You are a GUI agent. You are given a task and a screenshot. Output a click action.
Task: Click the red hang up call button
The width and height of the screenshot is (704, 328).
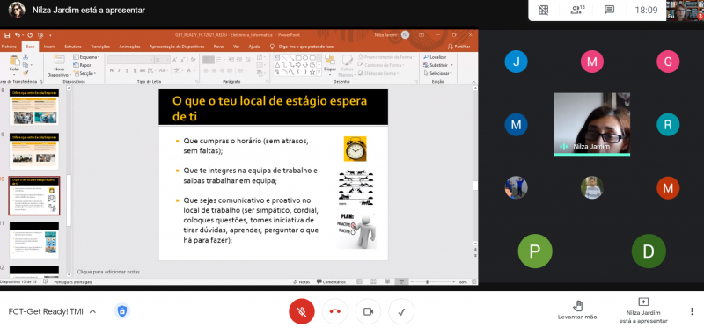coord(335,311)
